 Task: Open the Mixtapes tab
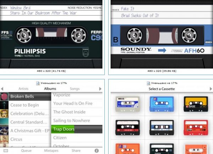51,150
